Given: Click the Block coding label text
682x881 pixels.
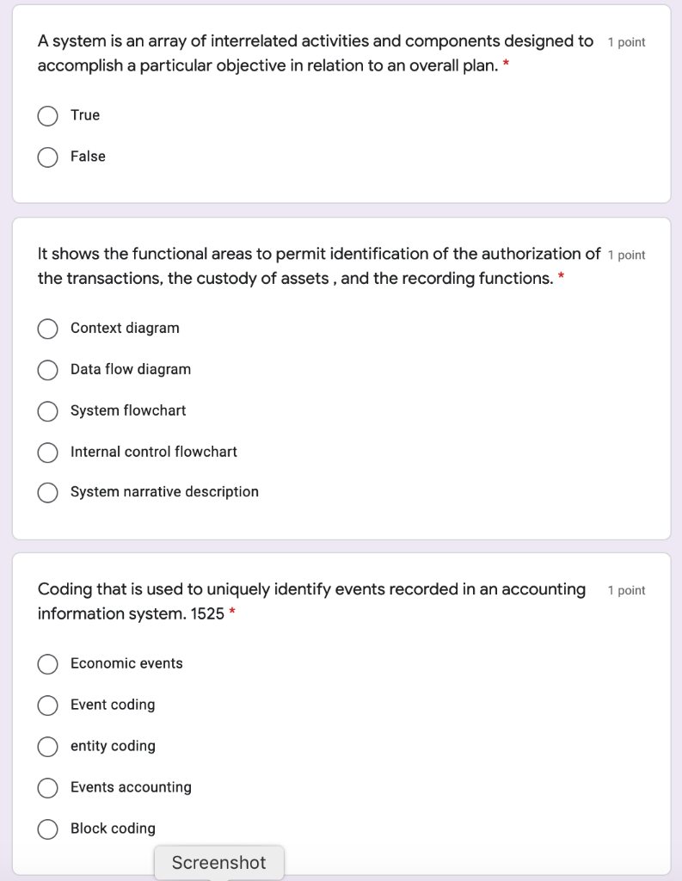Looking at the screenshot, I should 113,829.
